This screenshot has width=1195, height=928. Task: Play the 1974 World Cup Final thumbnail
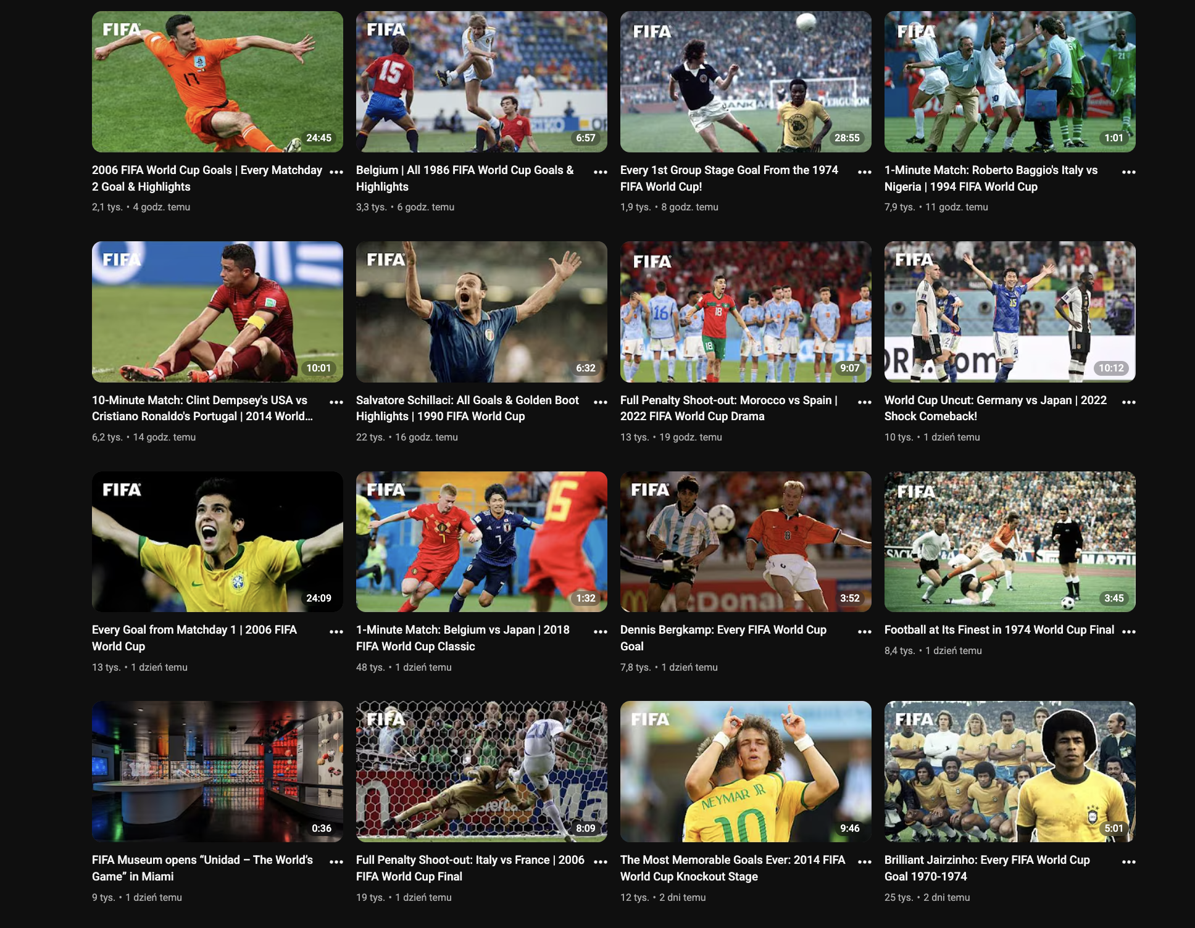pos(1010,542)
